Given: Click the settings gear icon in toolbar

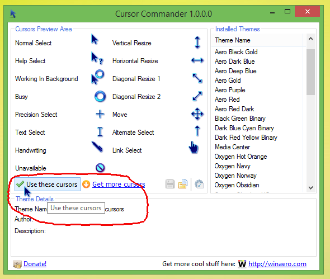Looking at the screenshot, I should [x=199, y=184].
